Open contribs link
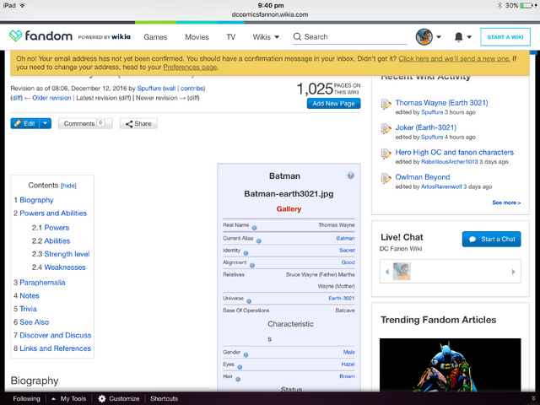 pyautogui.click(x=192, y=88)
